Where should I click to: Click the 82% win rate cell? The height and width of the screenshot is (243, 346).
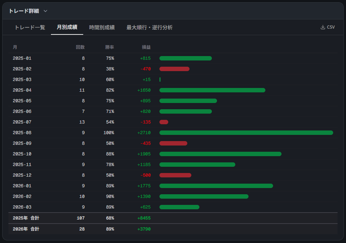click(110, 90)
